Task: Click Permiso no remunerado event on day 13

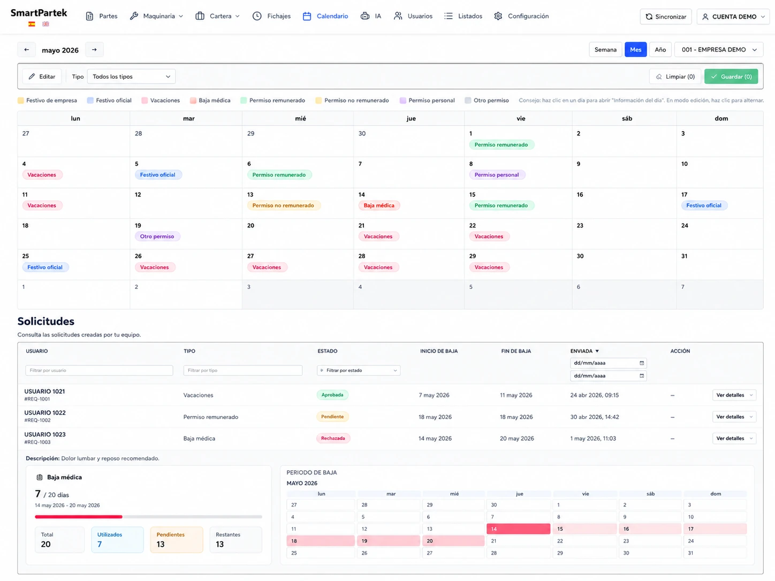Action: coord(284,205)
